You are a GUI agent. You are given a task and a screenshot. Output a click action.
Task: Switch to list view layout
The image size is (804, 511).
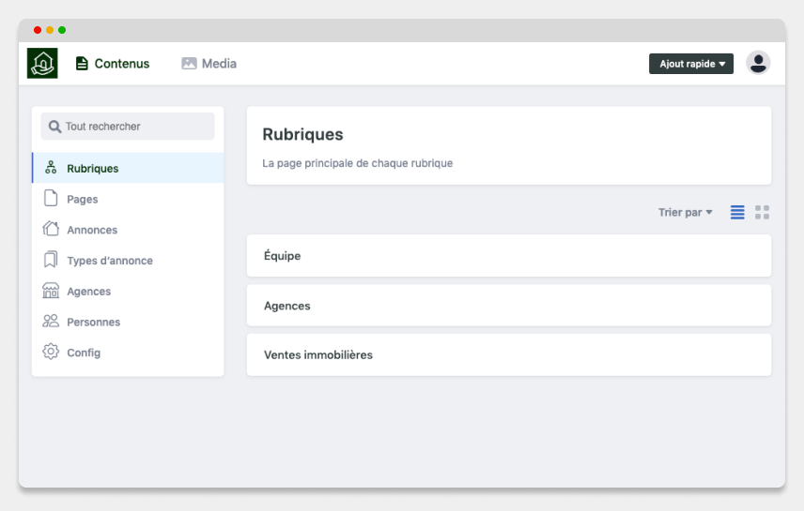tap(737, 212)
